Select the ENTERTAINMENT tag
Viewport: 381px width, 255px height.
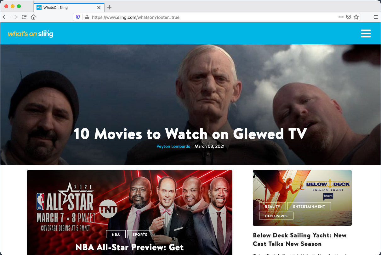click(309, 206)
